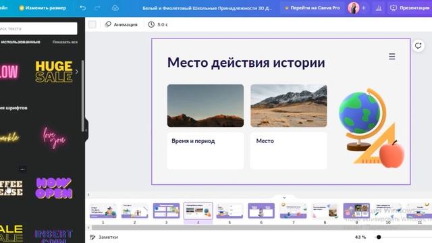
Task: Open the analytics chart icon
Action: point(379,8)
